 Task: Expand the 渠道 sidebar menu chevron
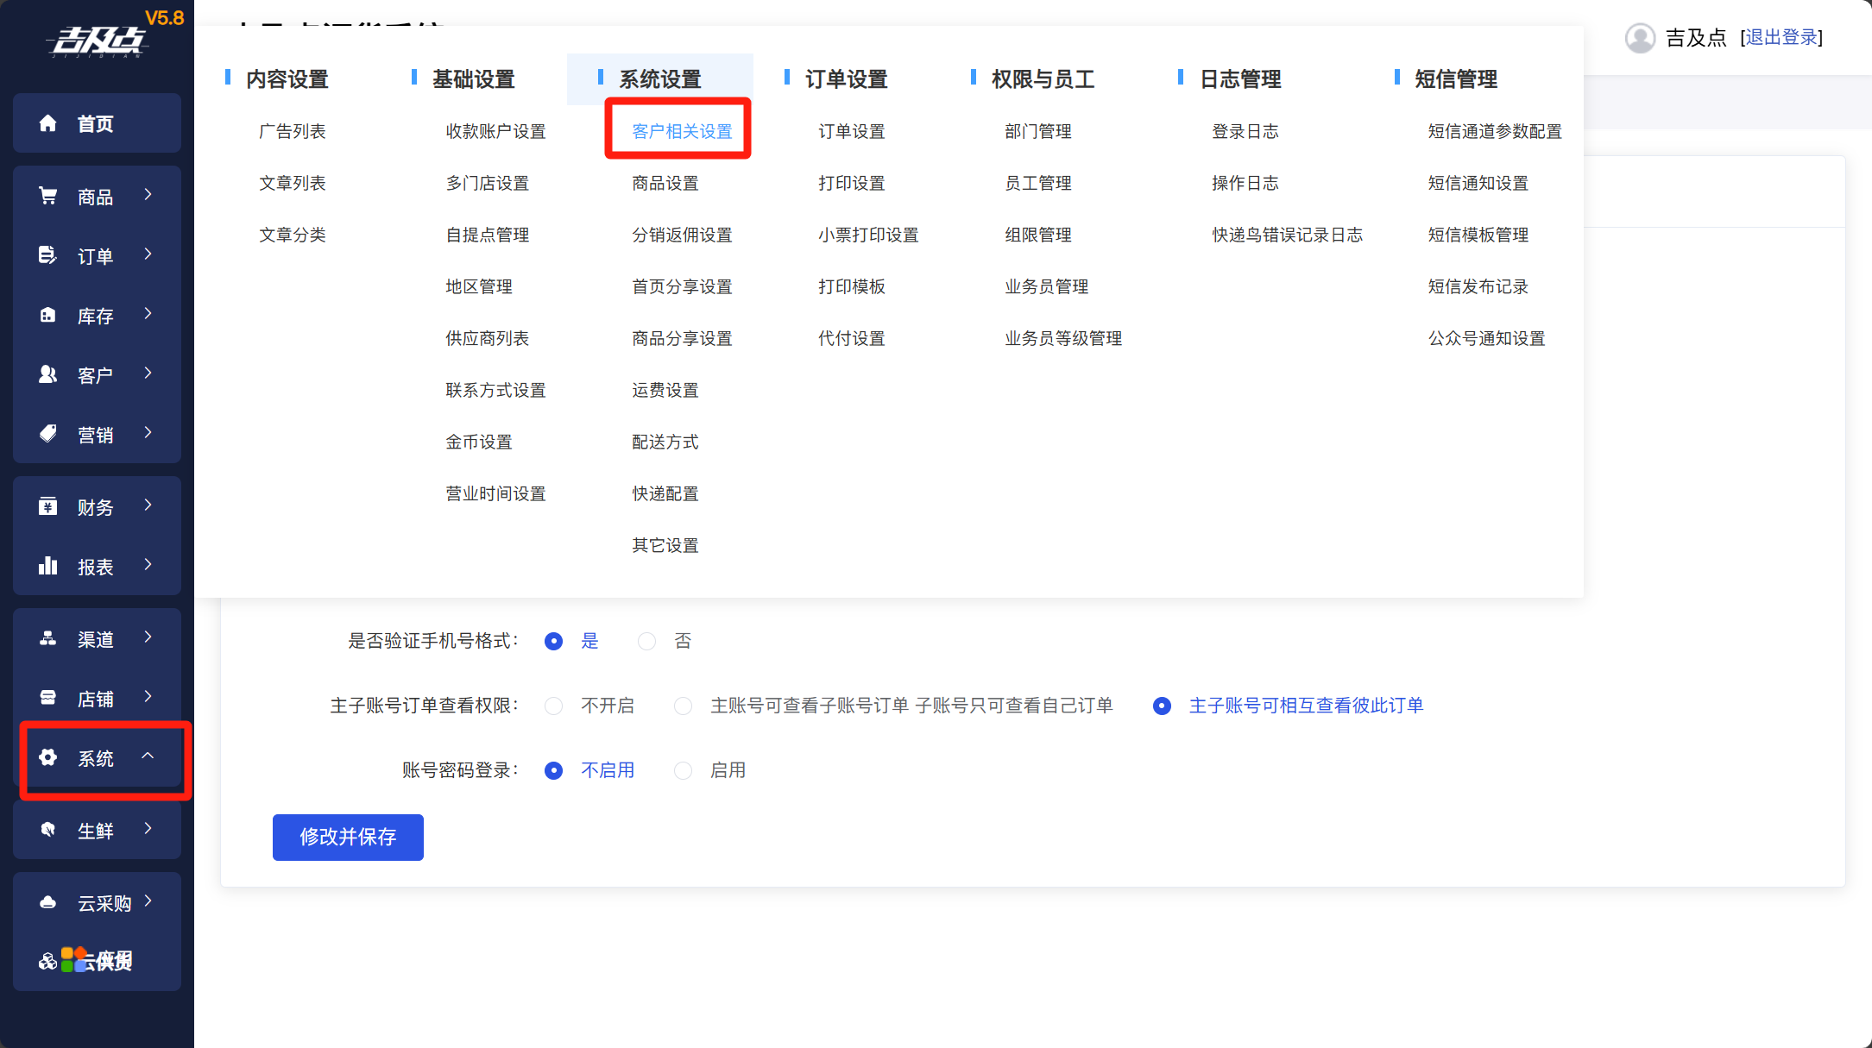pos(148,637)
